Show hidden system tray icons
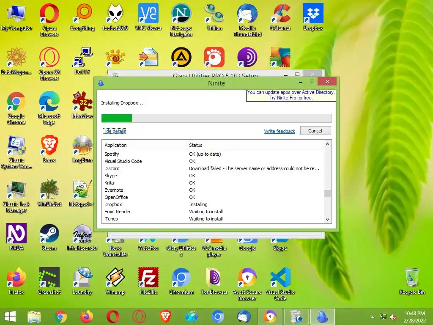This screenshot has height=325, width=433. click(x=373, y=317)
